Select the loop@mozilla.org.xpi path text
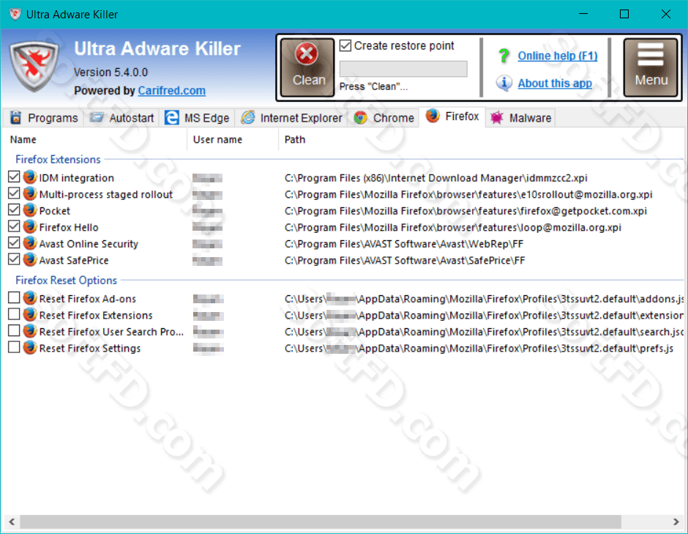688x534 pixels. tap(453, 228)
